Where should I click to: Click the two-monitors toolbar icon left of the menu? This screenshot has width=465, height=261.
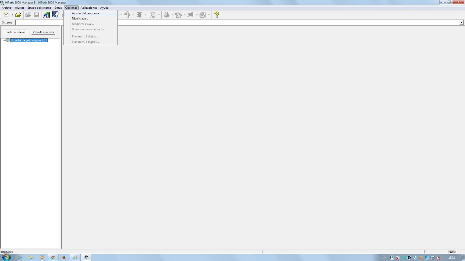(x=55, y=14)
